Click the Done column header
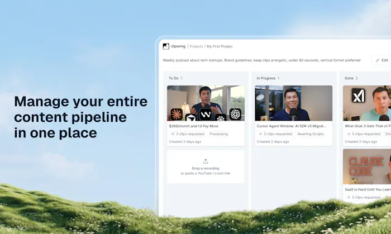Image resolution: width=391 pixels, height=234 pixels. 351,78
